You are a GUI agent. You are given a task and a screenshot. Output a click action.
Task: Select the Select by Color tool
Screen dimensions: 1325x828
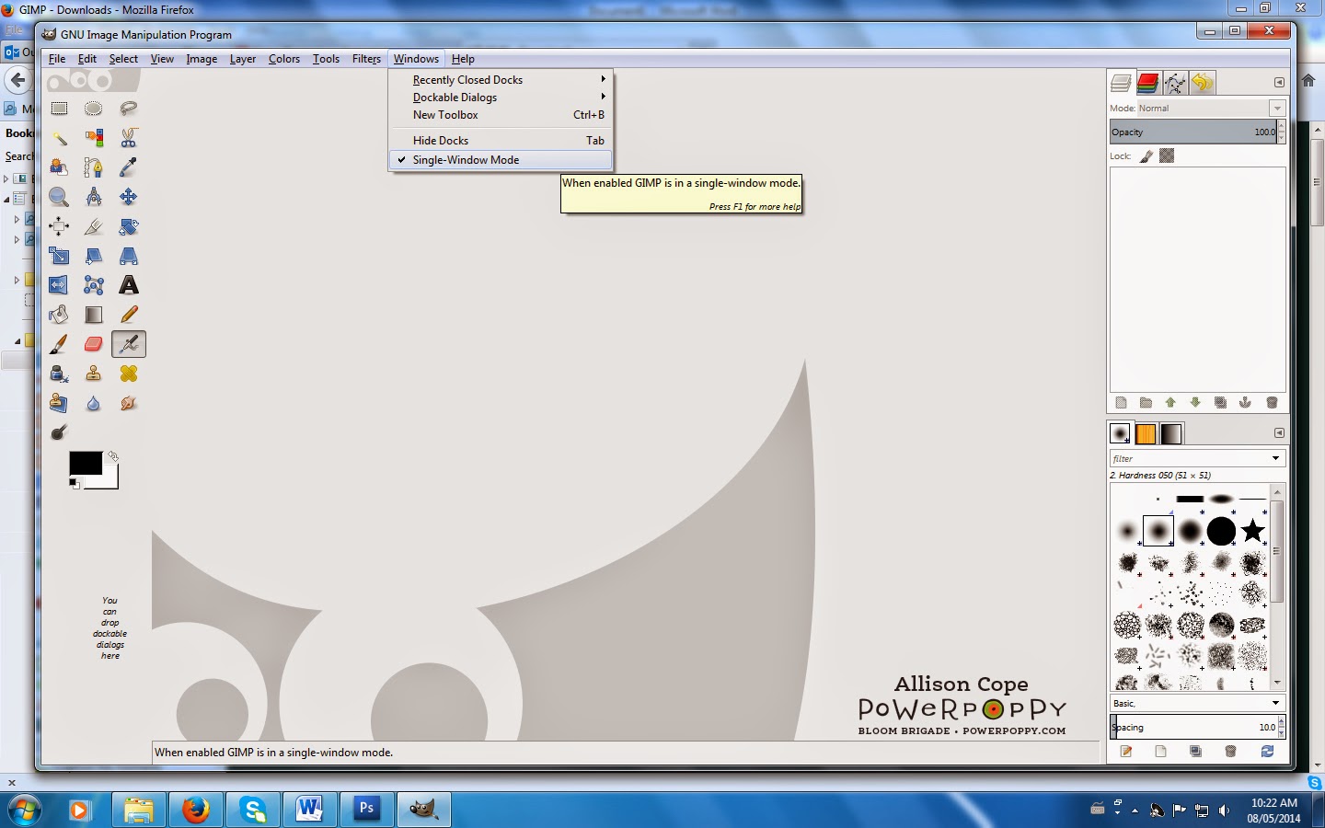[94, 138]
